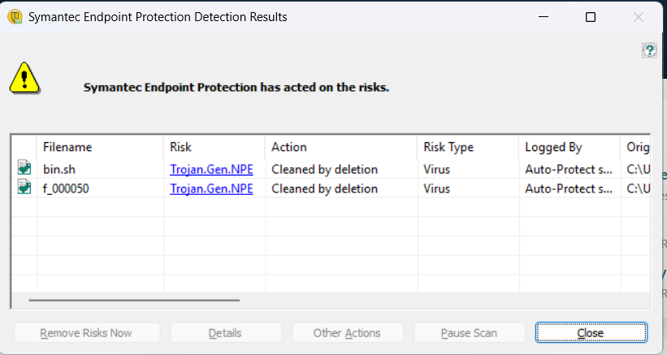Maximize the Detection Results window

click(x=591, y=17)
